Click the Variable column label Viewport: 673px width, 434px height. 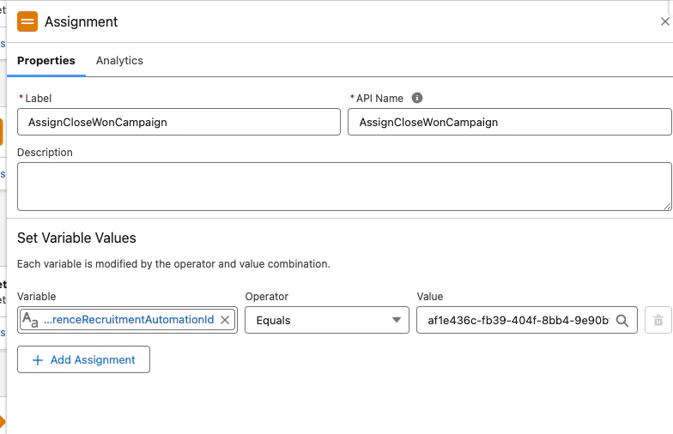36,297
